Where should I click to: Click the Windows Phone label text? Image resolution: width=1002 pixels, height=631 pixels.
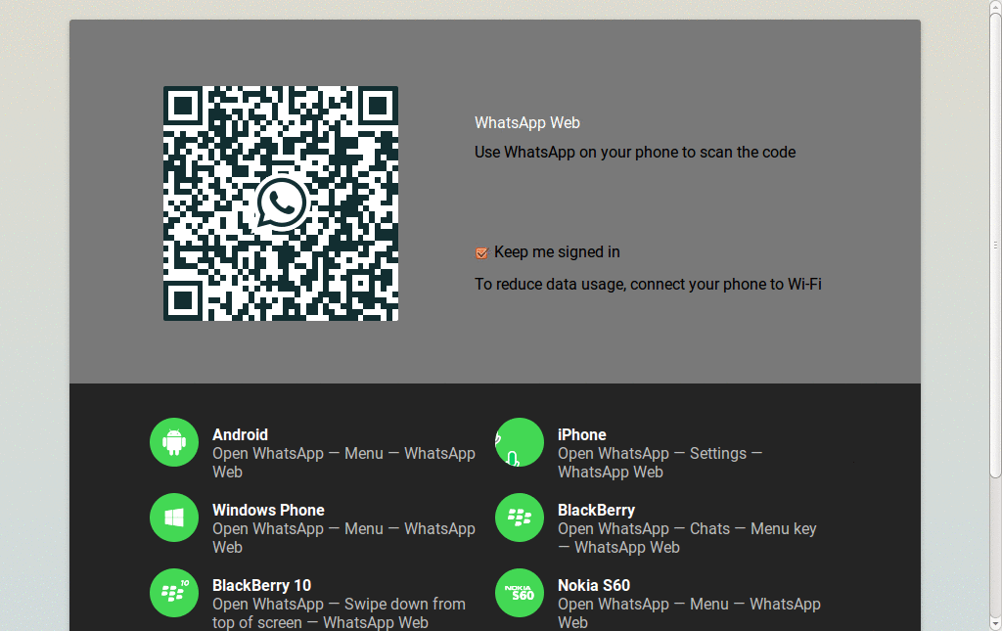[x=268, y=510]
